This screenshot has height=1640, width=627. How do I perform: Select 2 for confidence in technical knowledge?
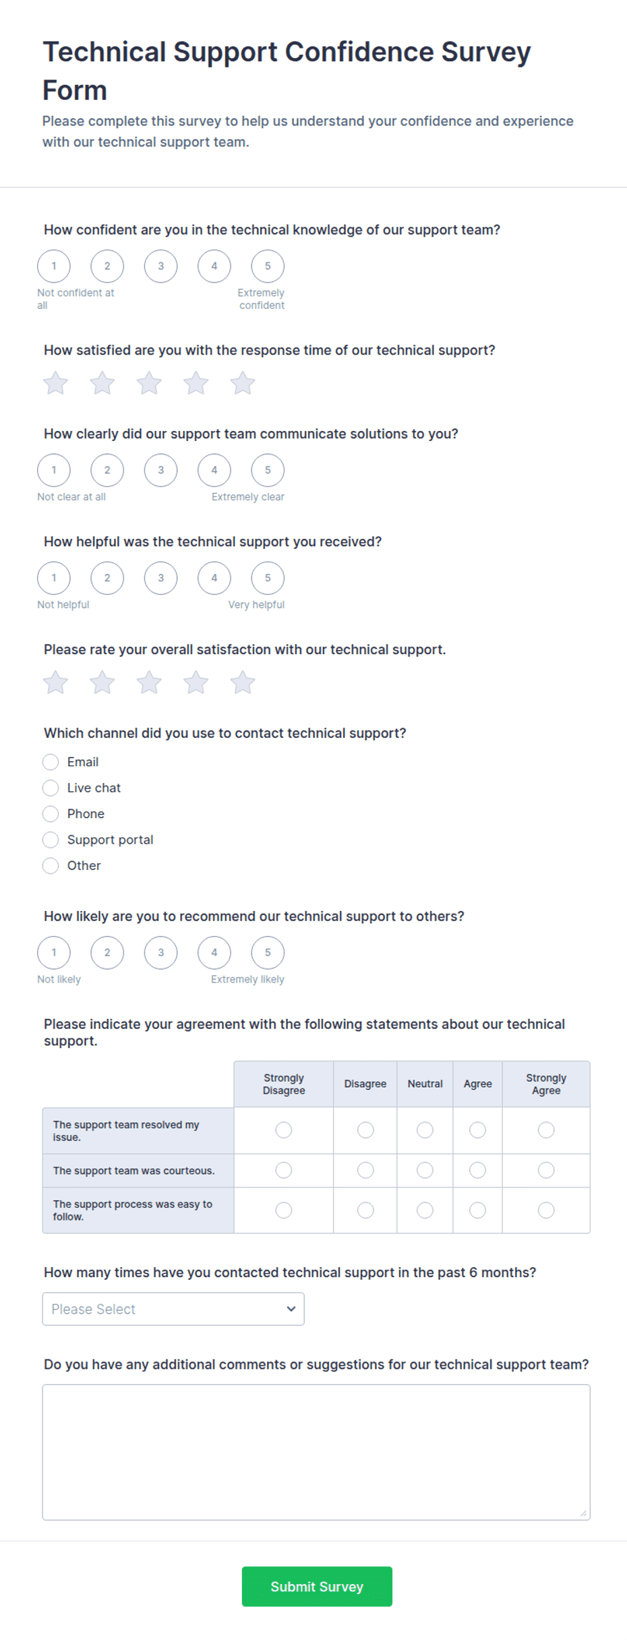[107, 266]
